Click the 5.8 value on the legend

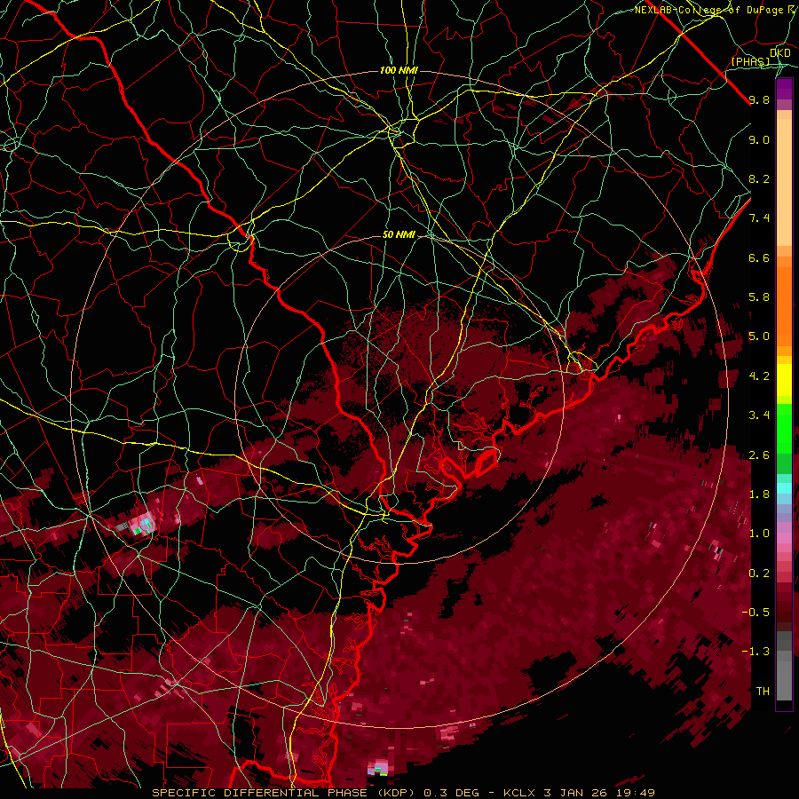pos(759,297)
